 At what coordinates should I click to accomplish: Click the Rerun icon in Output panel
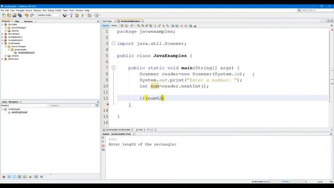click(x=103, y=138)
